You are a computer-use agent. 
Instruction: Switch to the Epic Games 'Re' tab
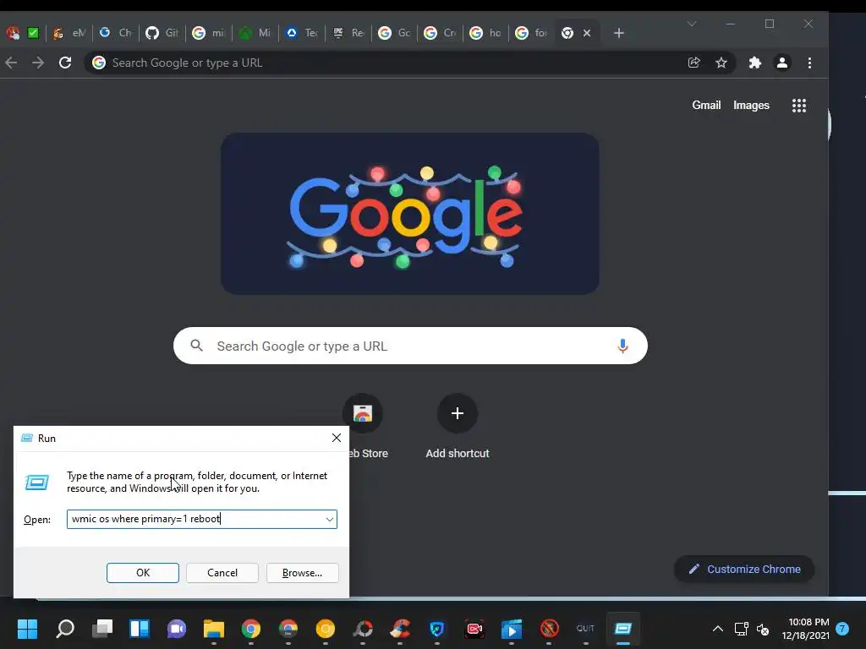(x=348, y=33)
